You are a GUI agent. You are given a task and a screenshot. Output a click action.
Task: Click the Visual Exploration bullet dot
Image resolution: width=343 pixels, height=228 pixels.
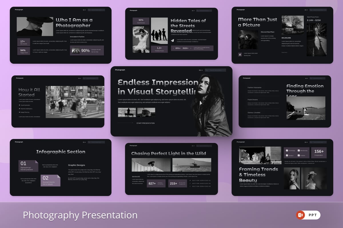point(19,105)
